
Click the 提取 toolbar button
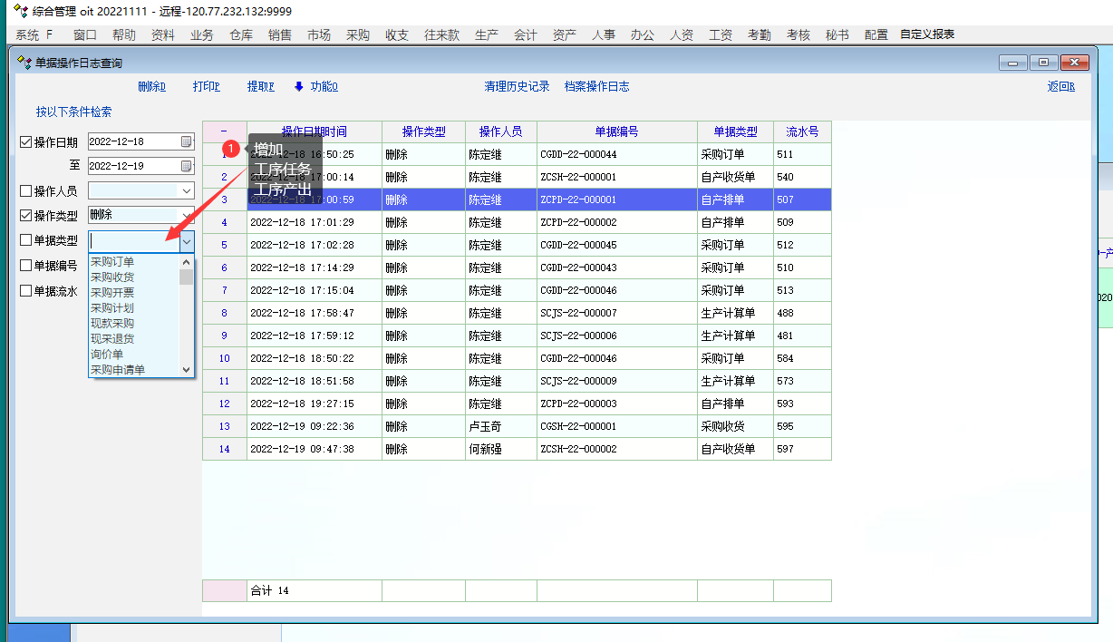pos(260,87)
